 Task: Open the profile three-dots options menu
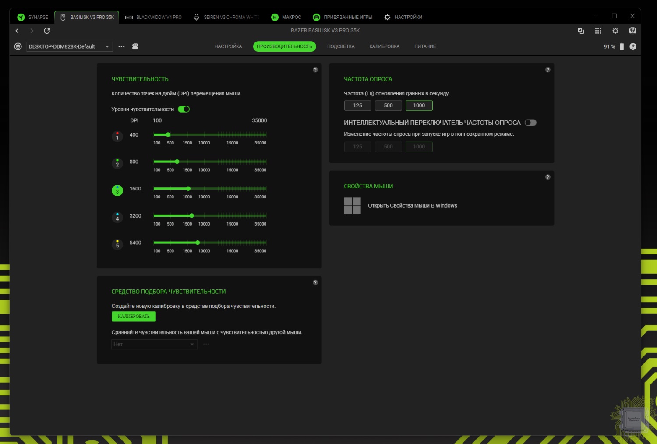coord(121,46)
